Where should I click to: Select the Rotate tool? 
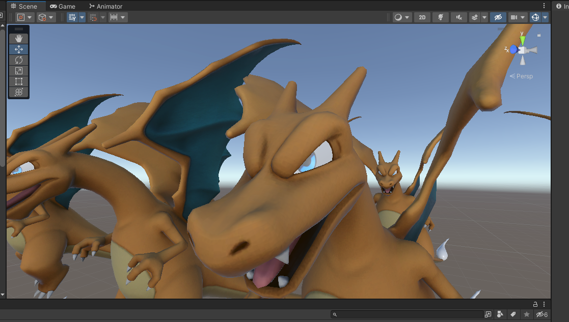coord(18,60)
